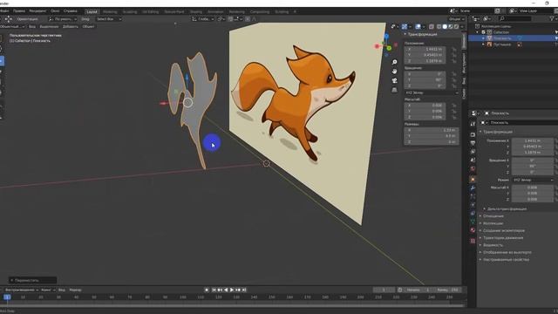
Task: Open the Render menu
Action: point(37,11)
